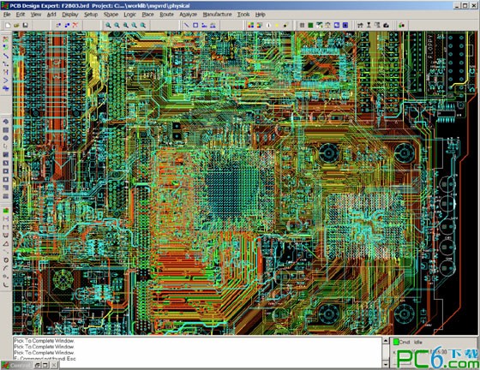Click the Open folder icon

pos(16,26)
